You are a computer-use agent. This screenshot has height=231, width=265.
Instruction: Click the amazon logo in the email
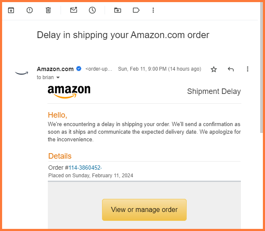69,92
